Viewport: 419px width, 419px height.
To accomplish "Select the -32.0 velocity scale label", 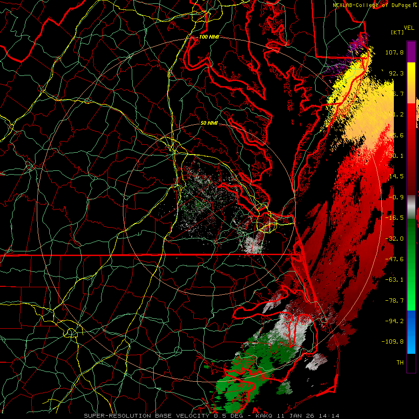I will (394, 239).
